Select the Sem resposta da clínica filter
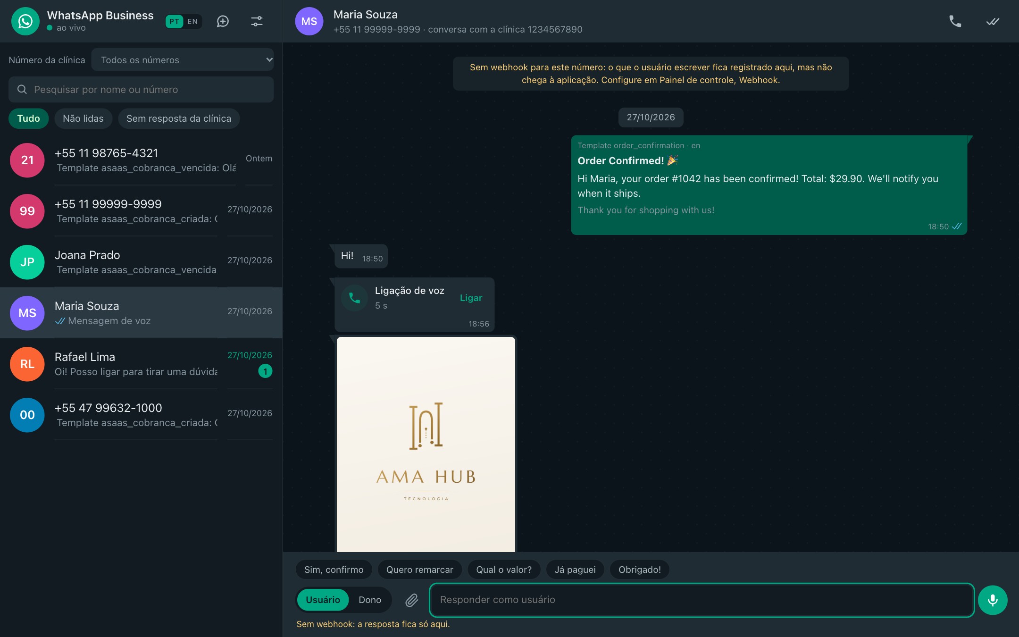1019x637 pixels. point(179,118)
